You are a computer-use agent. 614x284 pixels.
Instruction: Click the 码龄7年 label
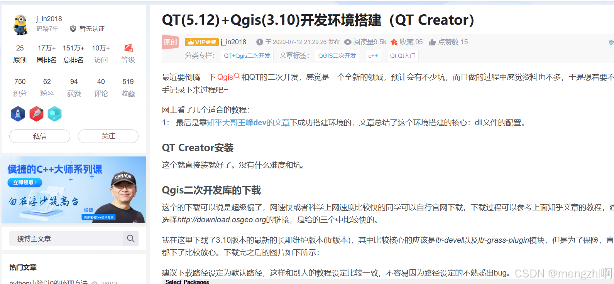pyautogui.click(x=47, y=29)
